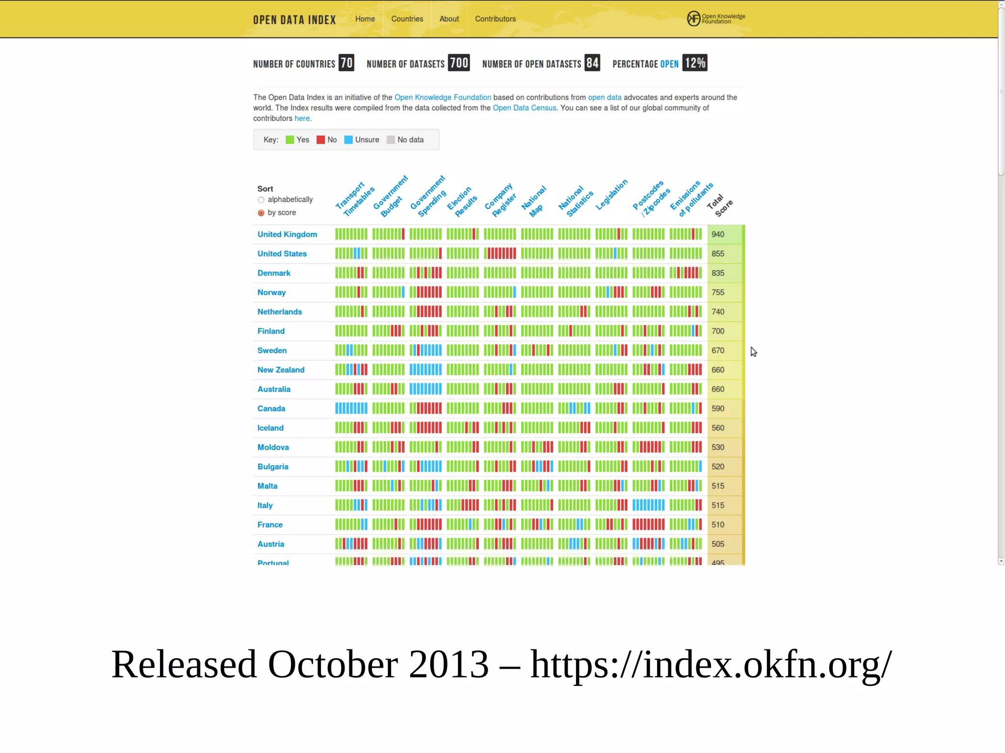Sort by National Statistics column header
Viewport: 1005px width, 753px height.
tap(576, 201)
